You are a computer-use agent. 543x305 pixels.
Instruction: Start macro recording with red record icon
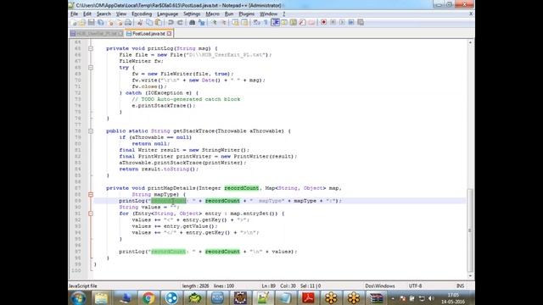[324, 23]
